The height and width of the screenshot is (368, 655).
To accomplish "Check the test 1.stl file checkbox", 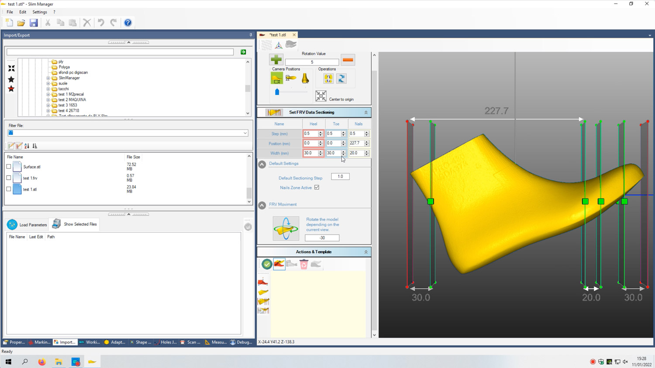I will pos(9,189).
